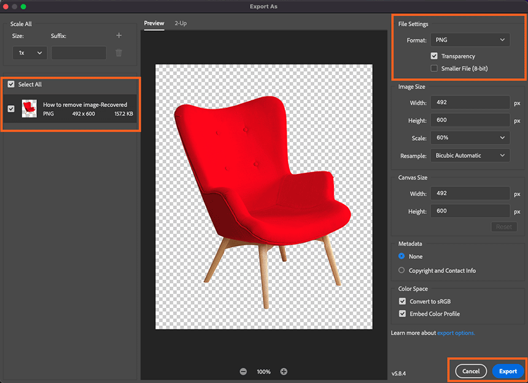Disable the Transparency checkbox
528x383 pixels.
point(434,56)
